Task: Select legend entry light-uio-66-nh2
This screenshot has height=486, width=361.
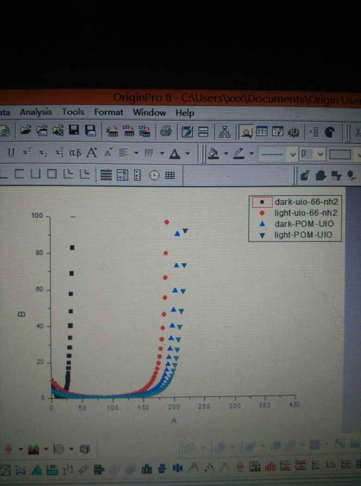Action: 305,213
